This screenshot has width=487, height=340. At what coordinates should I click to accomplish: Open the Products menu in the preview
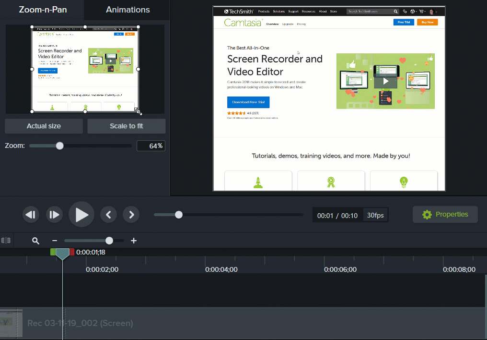pyautogui.click(x=264, y=12)
